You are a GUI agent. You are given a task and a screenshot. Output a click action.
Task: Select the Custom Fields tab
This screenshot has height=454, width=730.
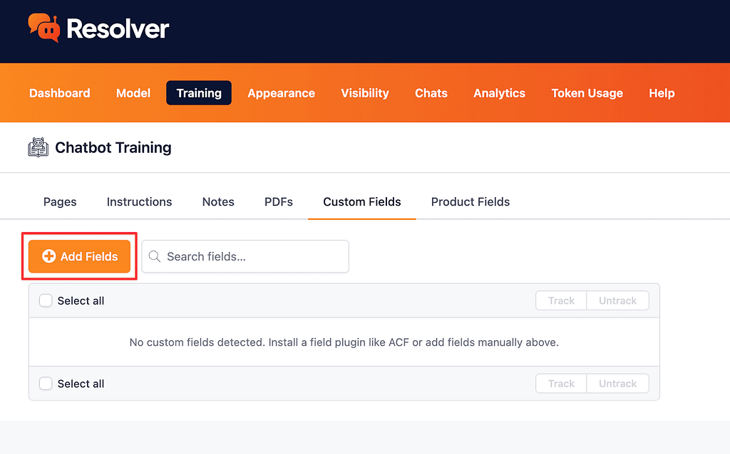361,201
